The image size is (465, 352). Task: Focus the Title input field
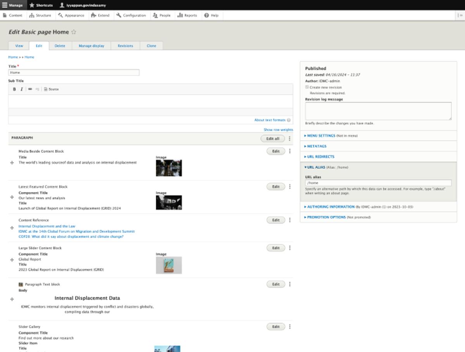[x=74, y=72]
